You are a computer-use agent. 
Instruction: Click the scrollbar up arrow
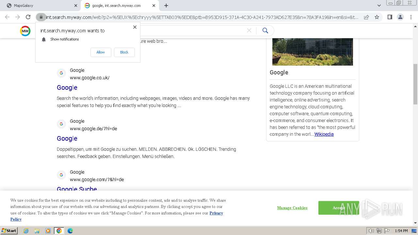[415, 27]
